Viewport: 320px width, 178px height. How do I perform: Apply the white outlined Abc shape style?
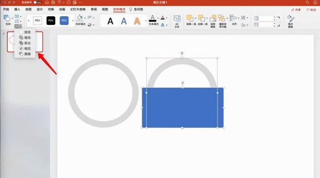pos(37,21)
